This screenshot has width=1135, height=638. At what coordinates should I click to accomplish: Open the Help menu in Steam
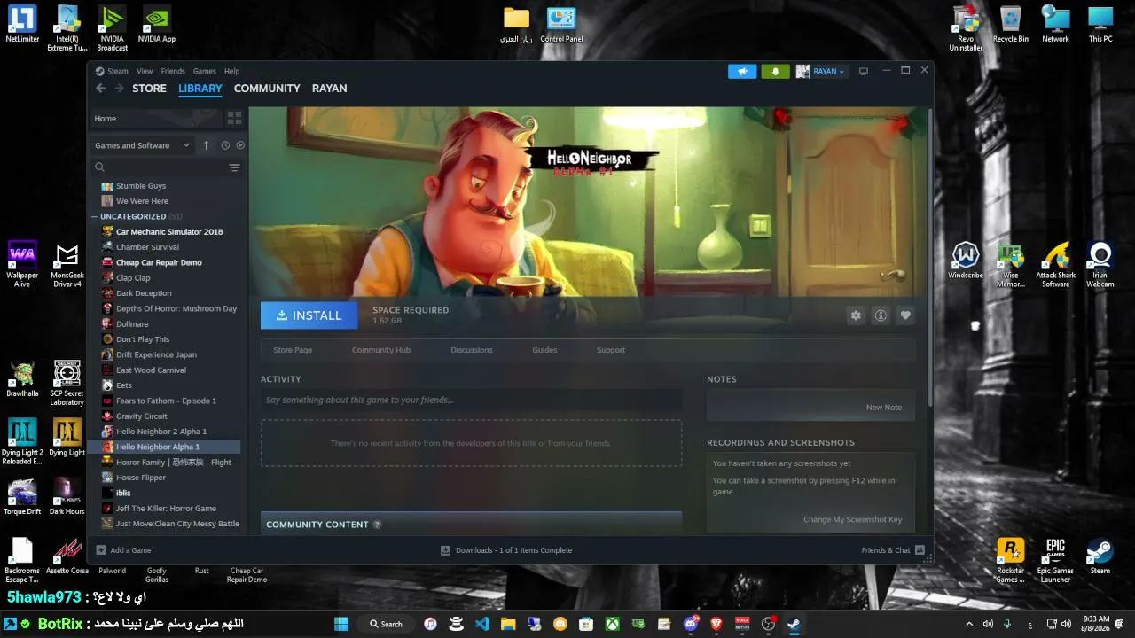click(x=231, y=71)
